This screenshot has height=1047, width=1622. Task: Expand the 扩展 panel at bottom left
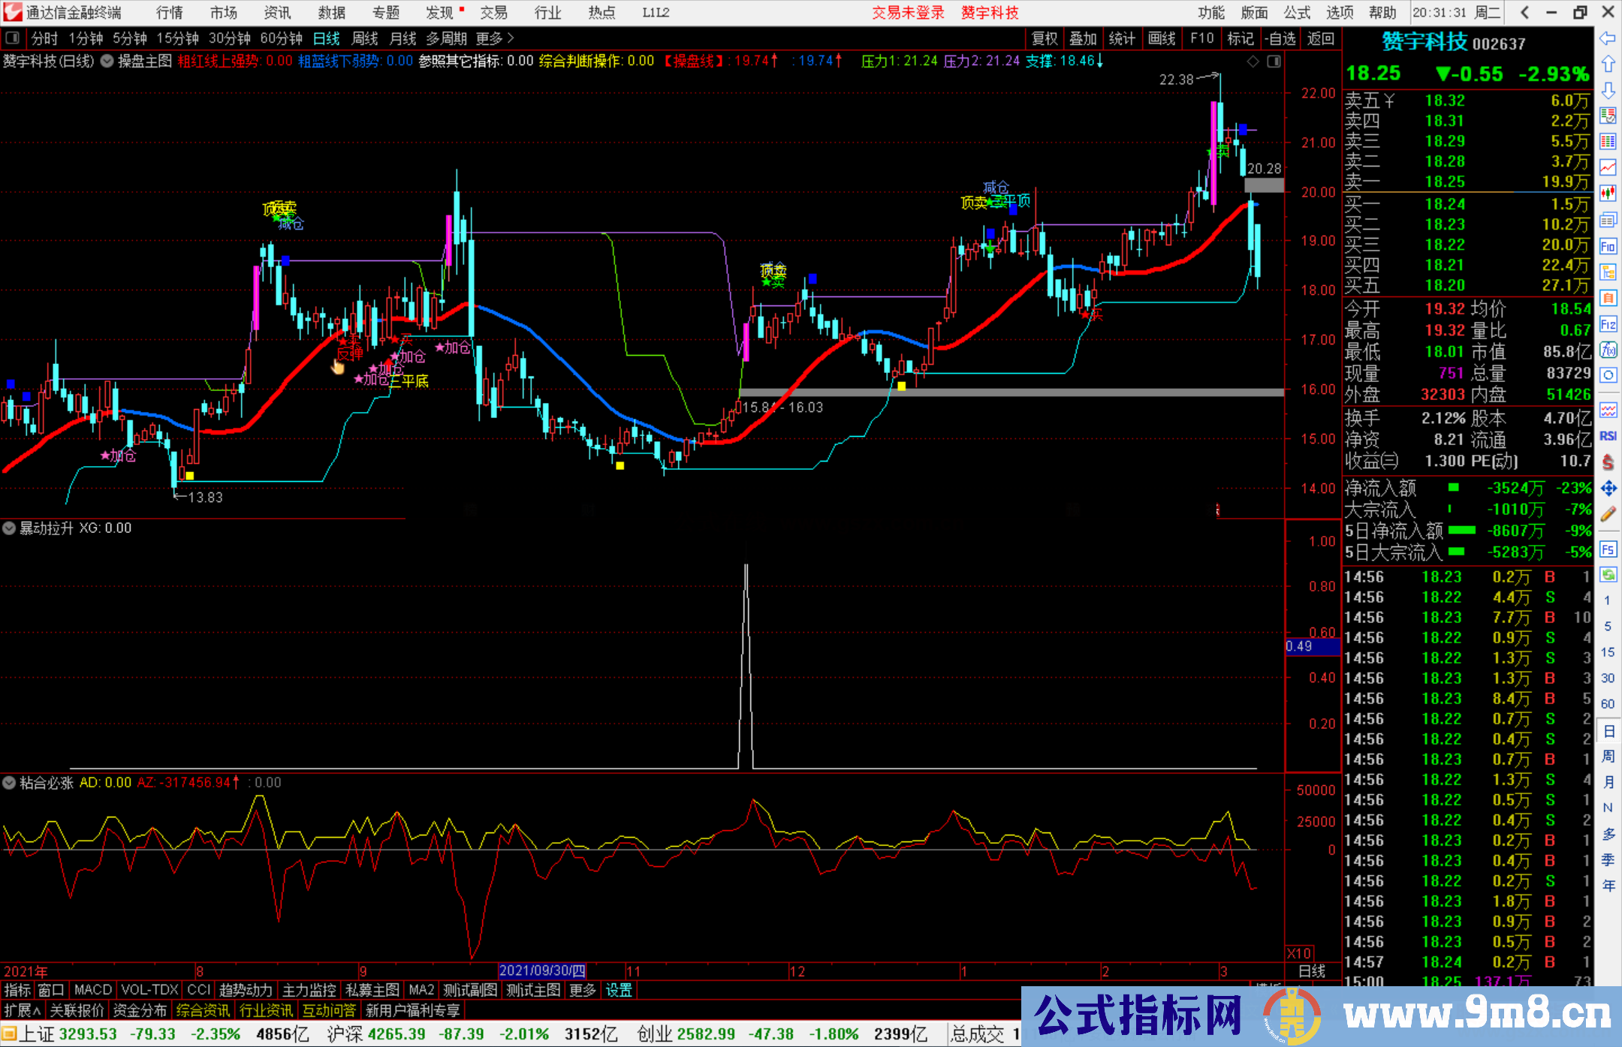coord(23,1010)
